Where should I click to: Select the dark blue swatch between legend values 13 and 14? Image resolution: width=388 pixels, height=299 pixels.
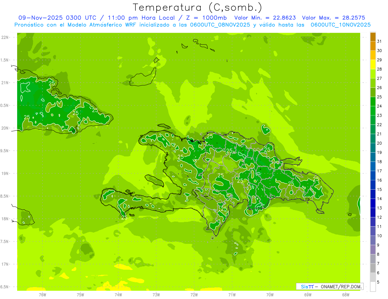pos(373,203)
